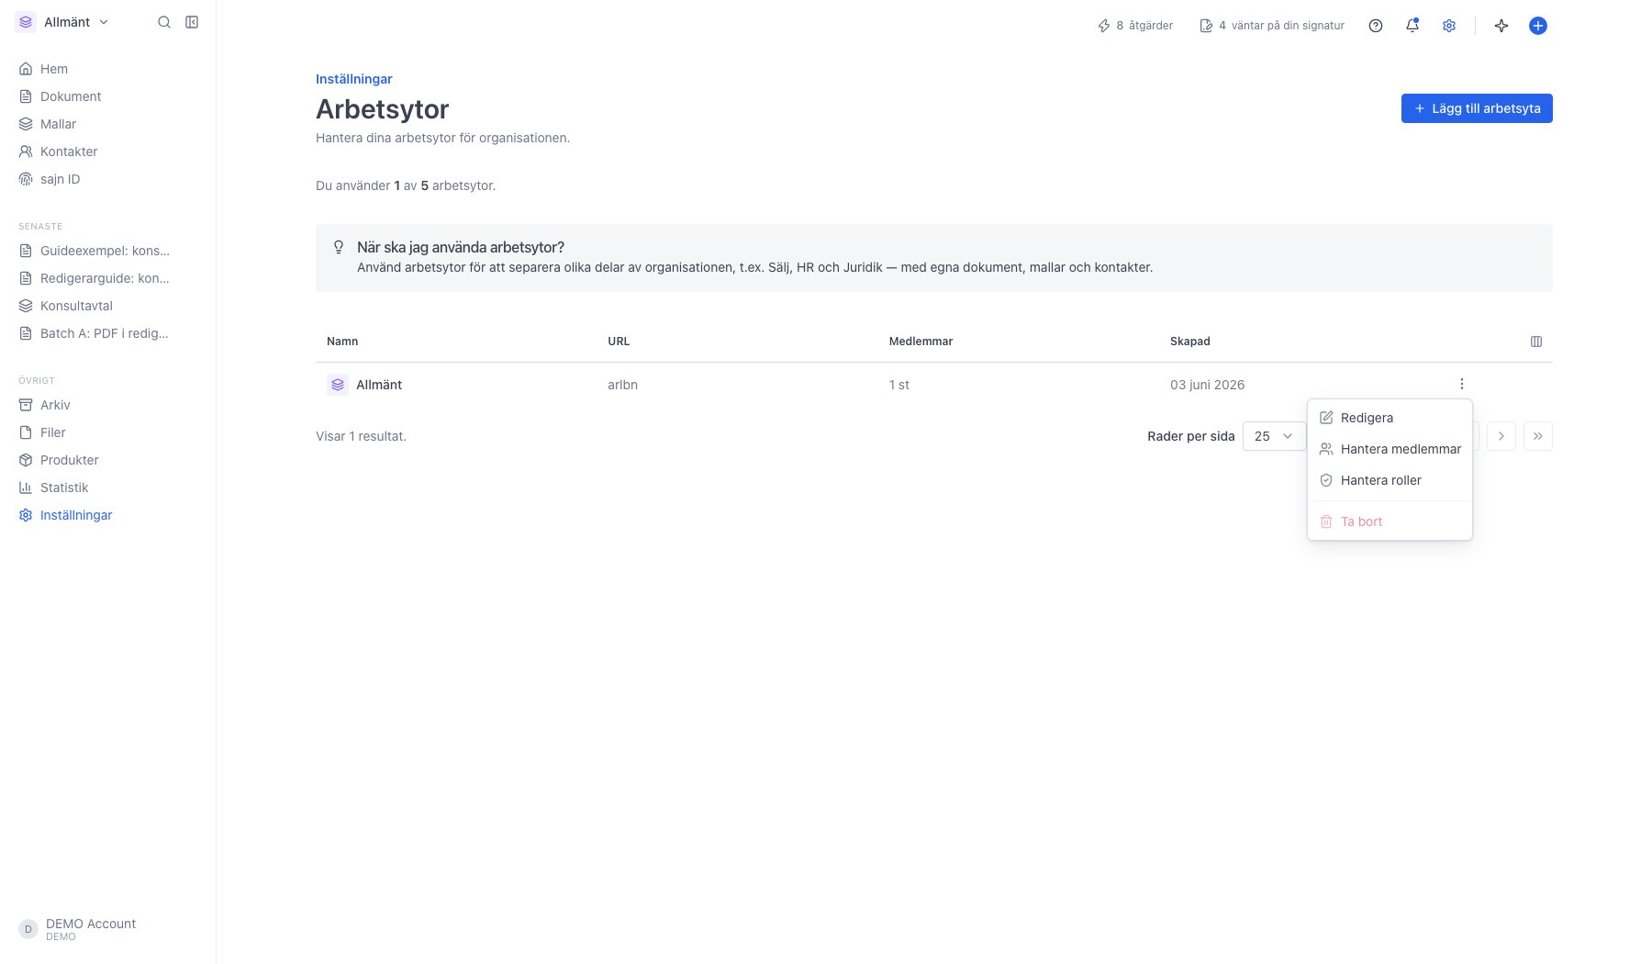Open the AI sparkle icon in top bar
1652x964 pixels.
(x=1501, y=26)
